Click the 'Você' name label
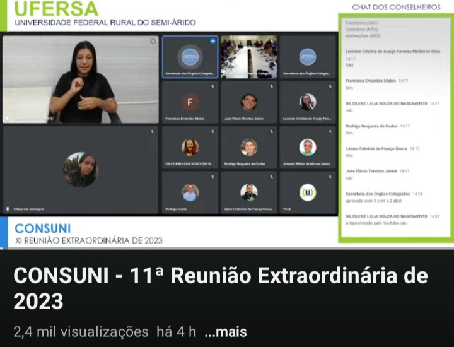 (x=287, y=209)
